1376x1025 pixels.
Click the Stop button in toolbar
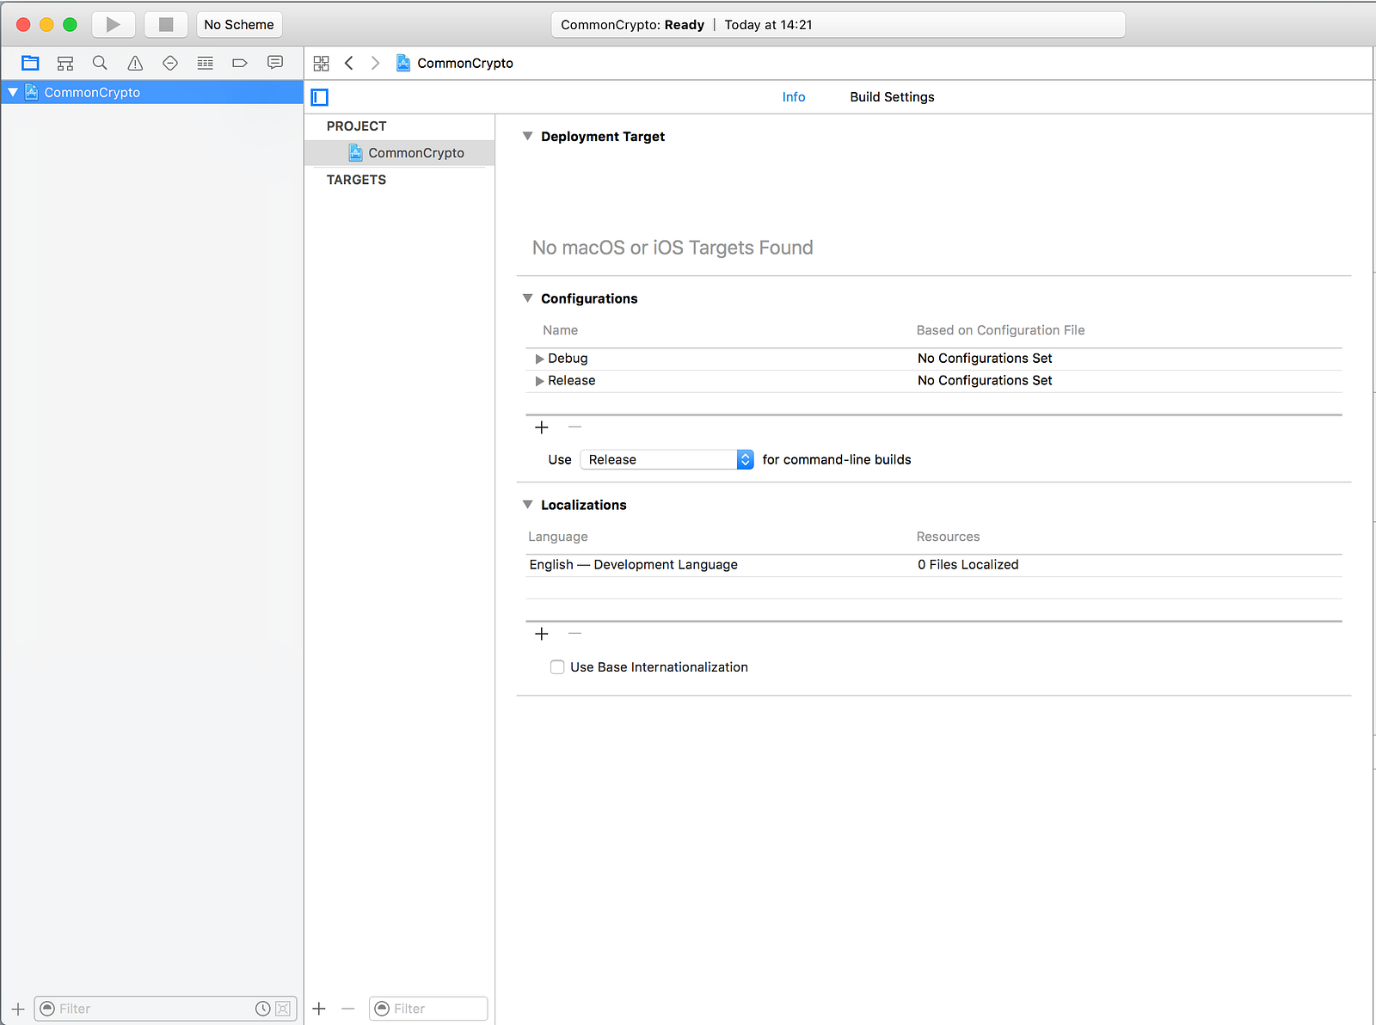[166, 25]
